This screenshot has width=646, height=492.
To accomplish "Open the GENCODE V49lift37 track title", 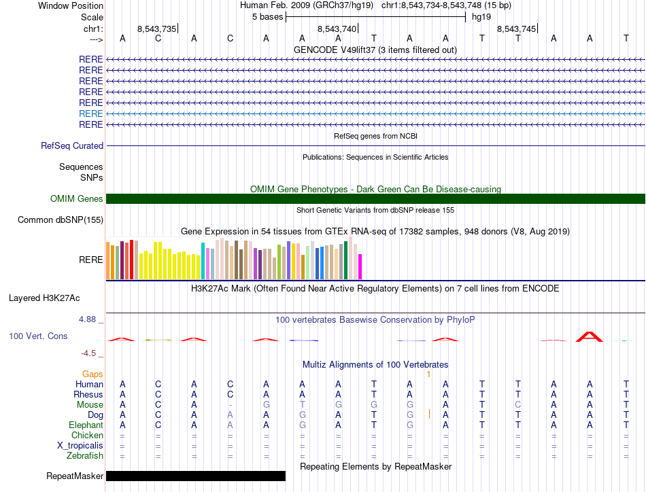I will 375,50.
